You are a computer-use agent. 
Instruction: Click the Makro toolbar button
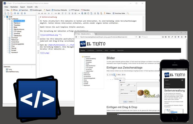coord(107,13)
